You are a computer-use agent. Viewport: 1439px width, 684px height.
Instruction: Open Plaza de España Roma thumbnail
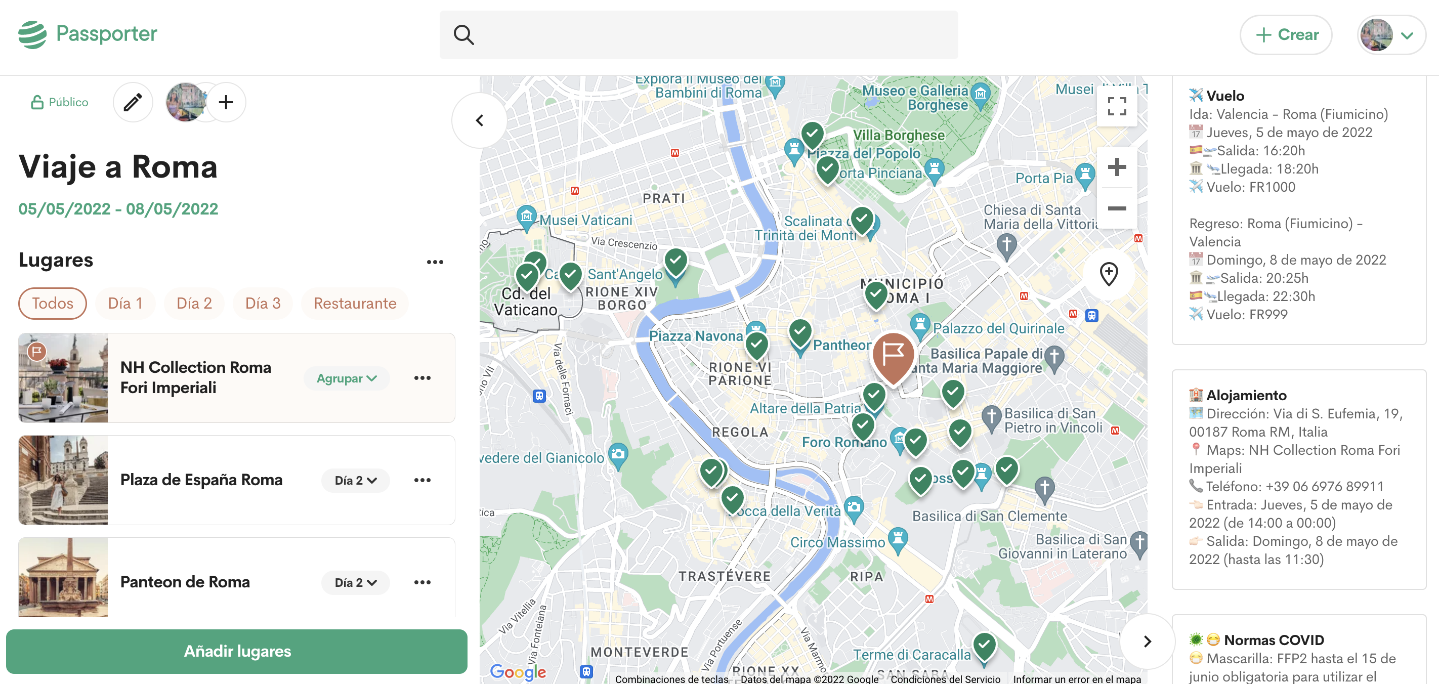coord(63,480)
